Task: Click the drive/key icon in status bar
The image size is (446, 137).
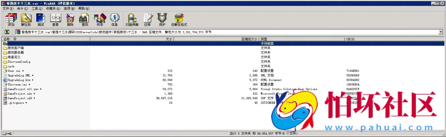Action: pos(7,134)
